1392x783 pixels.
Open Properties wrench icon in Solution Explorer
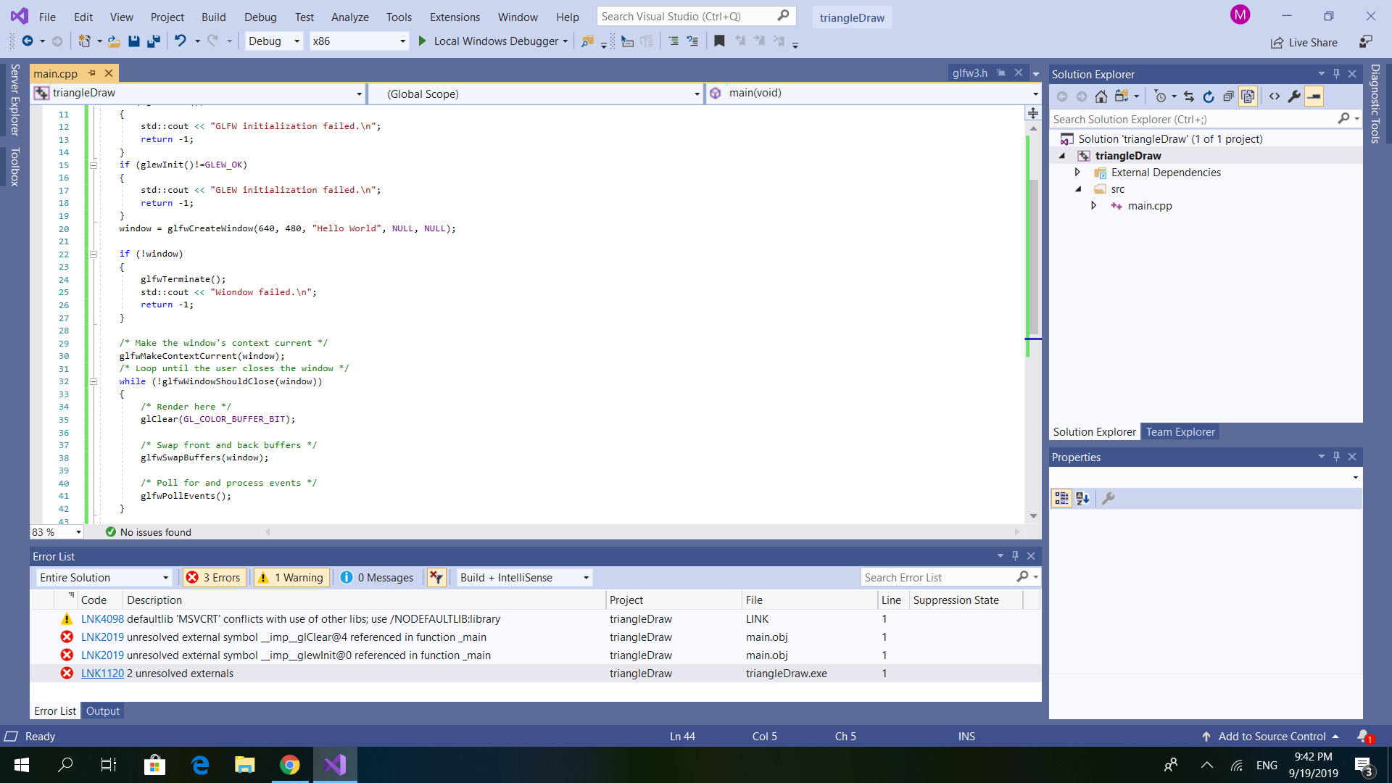[1294, 96]
